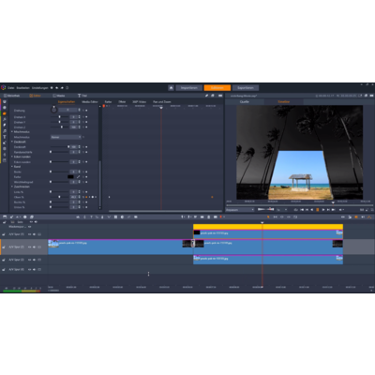Jump to the start in preview player controls

[302, 210]
